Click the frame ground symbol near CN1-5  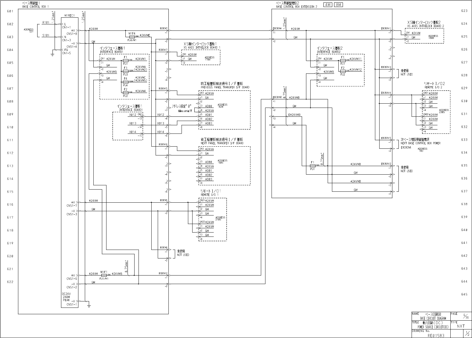pos(52,54)
